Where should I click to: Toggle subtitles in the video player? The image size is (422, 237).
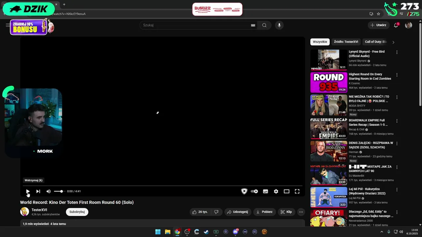pos(265,191)
